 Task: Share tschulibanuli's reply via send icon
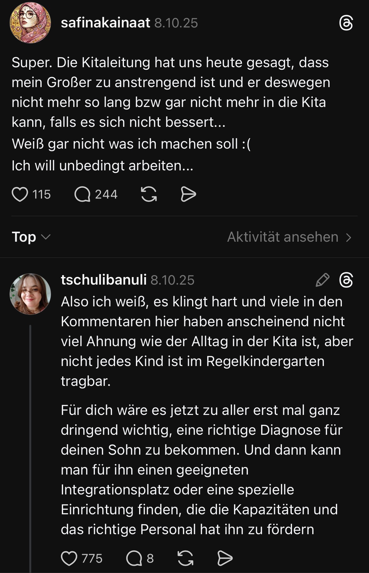click(x=225, y=558)
